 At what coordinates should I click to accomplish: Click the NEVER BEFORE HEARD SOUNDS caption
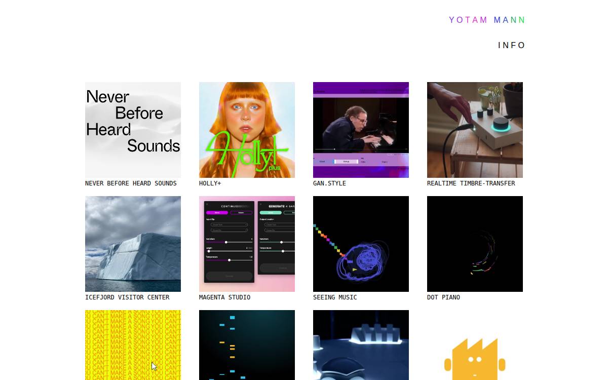pyautogui.click(x=131, y=183)
